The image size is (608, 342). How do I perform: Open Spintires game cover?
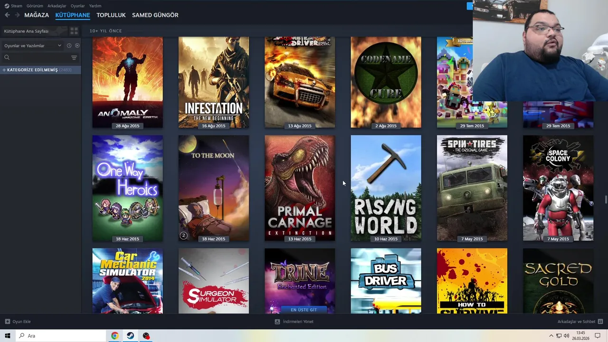(472, 188)
